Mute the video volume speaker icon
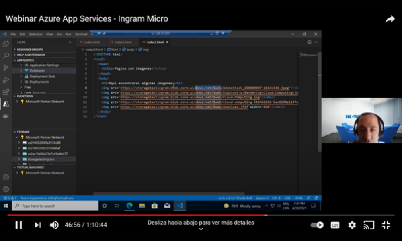The image size is (402, 241). 54,225
